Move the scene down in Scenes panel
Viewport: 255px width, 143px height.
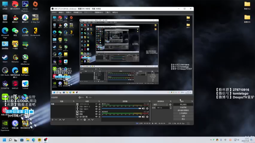pyautogui.click(x=63, y=120)
